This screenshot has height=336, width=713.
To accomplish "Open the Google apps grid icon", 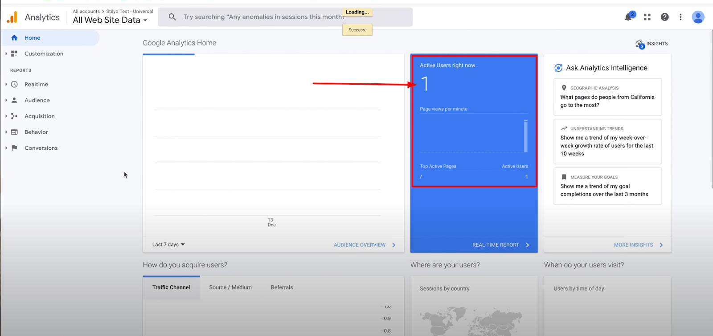I will pos(647,17).
